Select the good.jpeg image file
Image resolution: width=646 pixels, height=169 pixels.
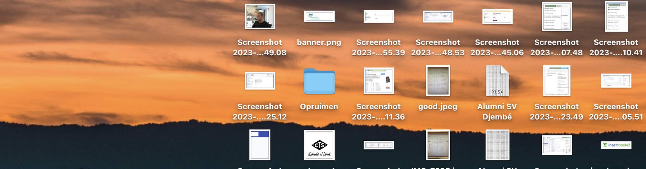point(438,81)
